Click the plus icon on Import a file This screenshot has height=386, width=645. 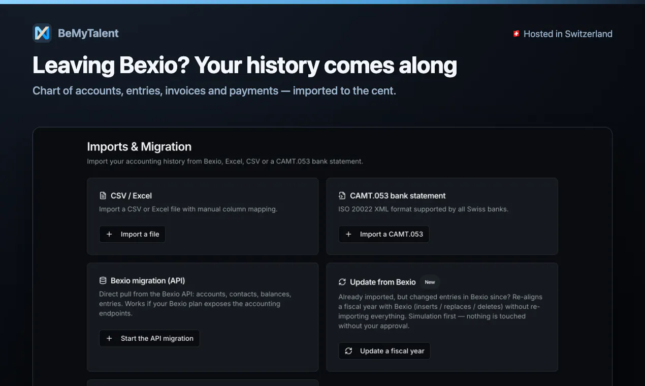pos(109,234)
